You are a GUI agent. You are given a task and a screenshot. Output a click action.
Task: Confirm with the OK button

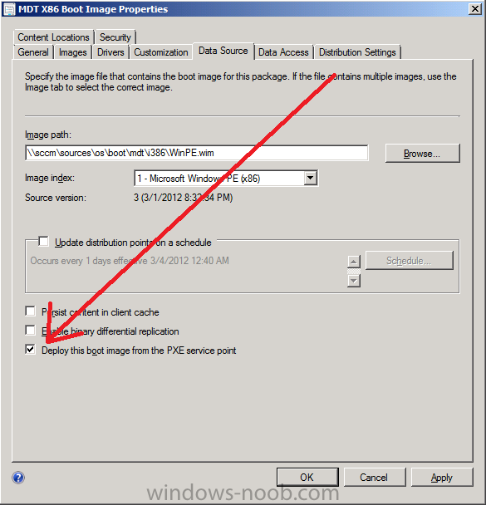click(x=307, y=477)
